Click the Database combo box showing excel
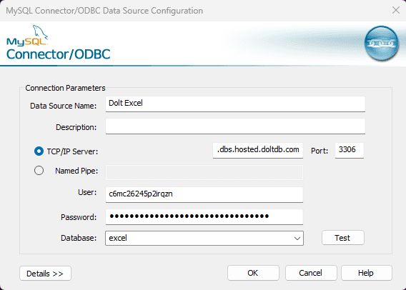406x290 pixels. point(204,239)
